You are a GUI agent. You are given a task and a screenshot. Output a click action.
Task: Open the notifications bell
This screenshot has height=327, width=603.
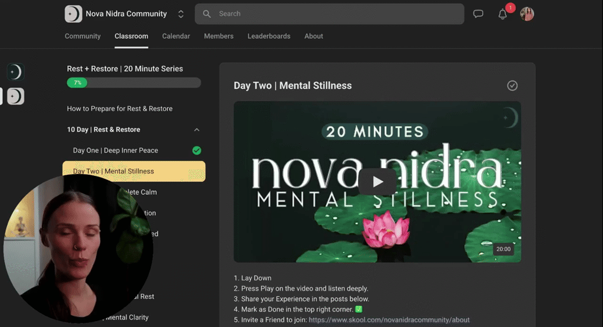(502, 14)
